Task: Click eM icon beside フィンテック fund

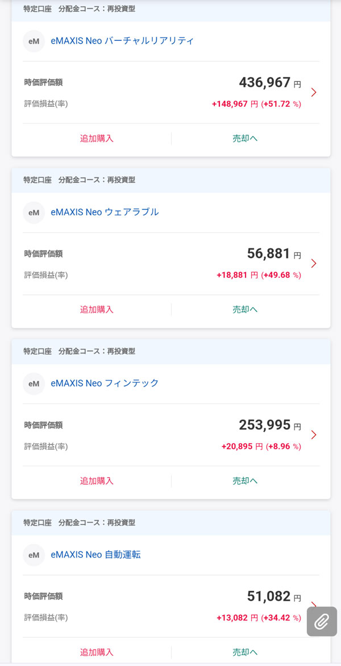Action: coord(34,384)
